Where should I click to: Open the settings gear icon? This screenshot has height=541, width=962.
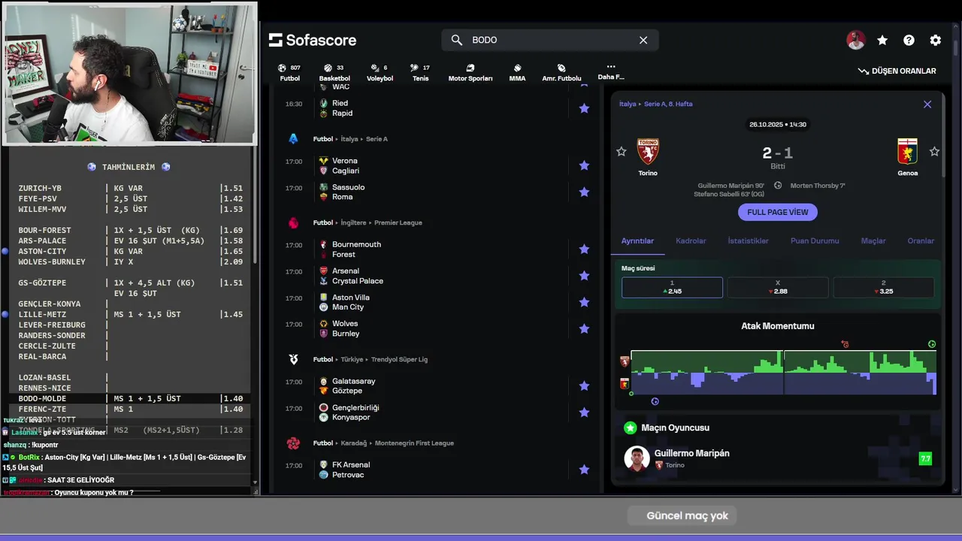935,41
